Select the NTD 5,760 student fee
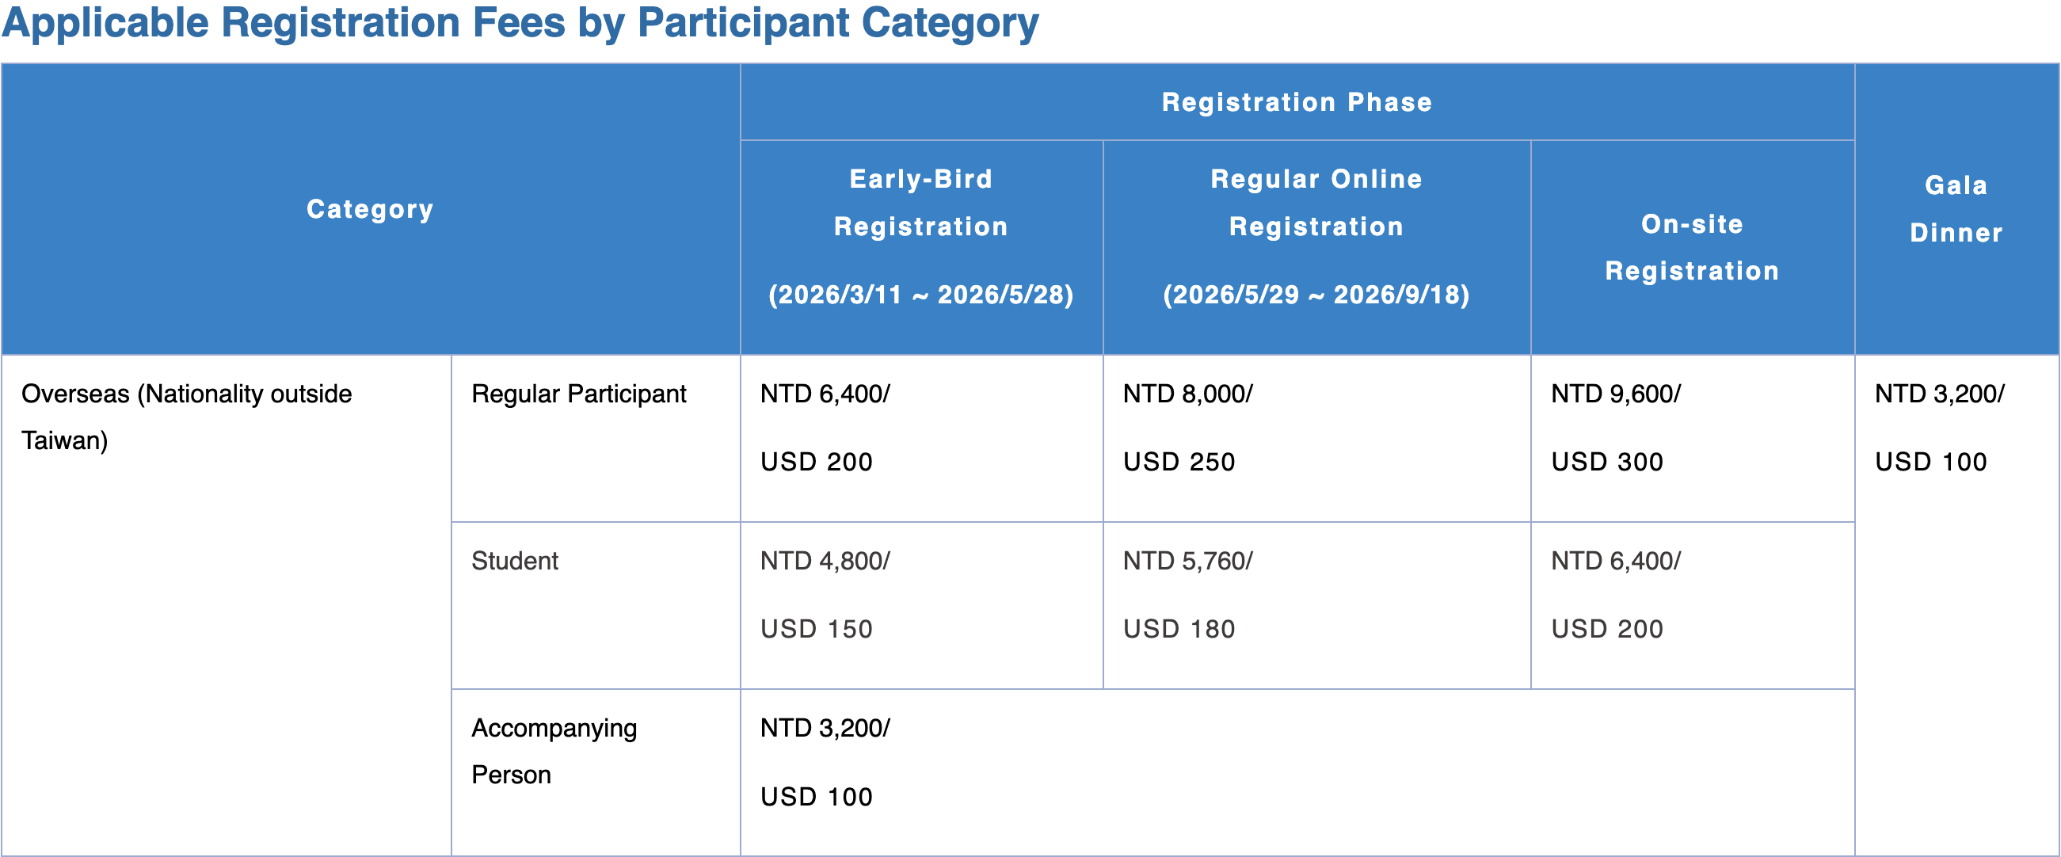 1187,561
